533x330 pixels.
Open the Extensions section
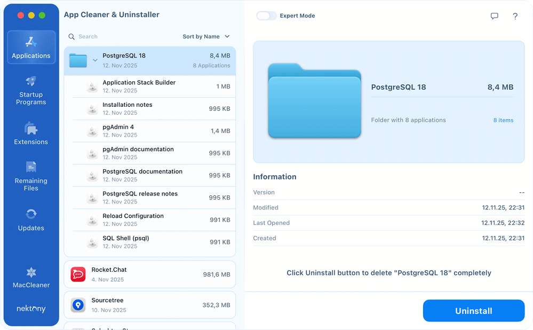tap(31, 133)
